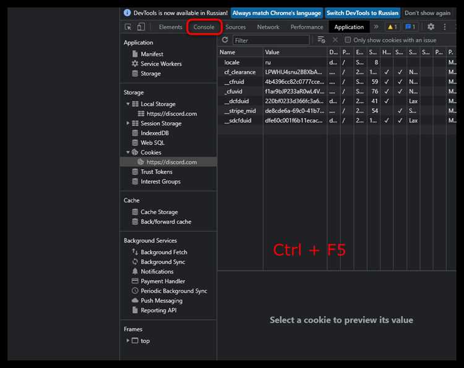Viewport: 464px width, 368px height.
Task: Select the _cfuvid cookie row
Action: 337,91
